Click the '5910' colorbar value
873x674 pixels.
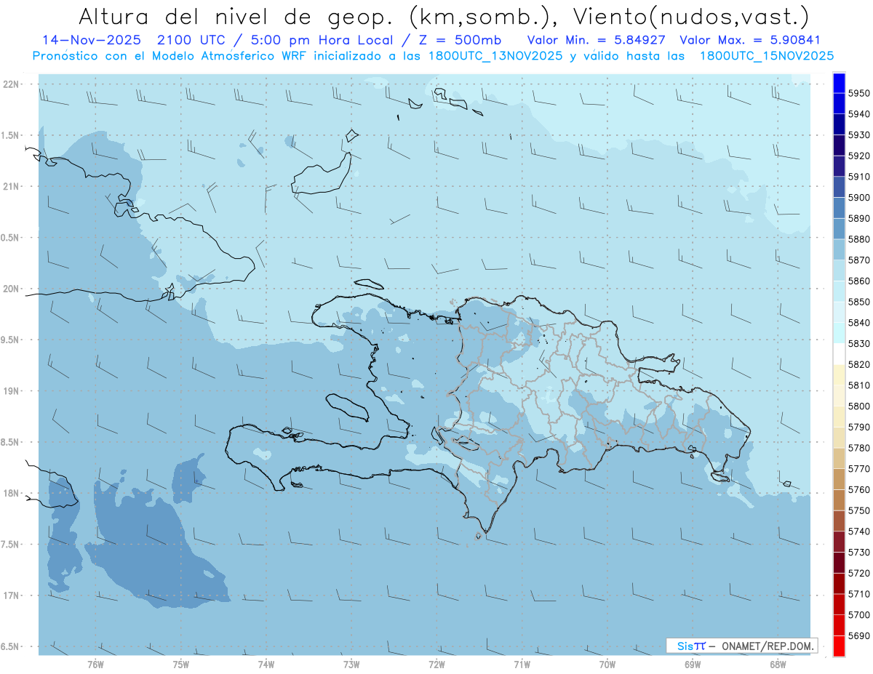click(x=859, y=177)
